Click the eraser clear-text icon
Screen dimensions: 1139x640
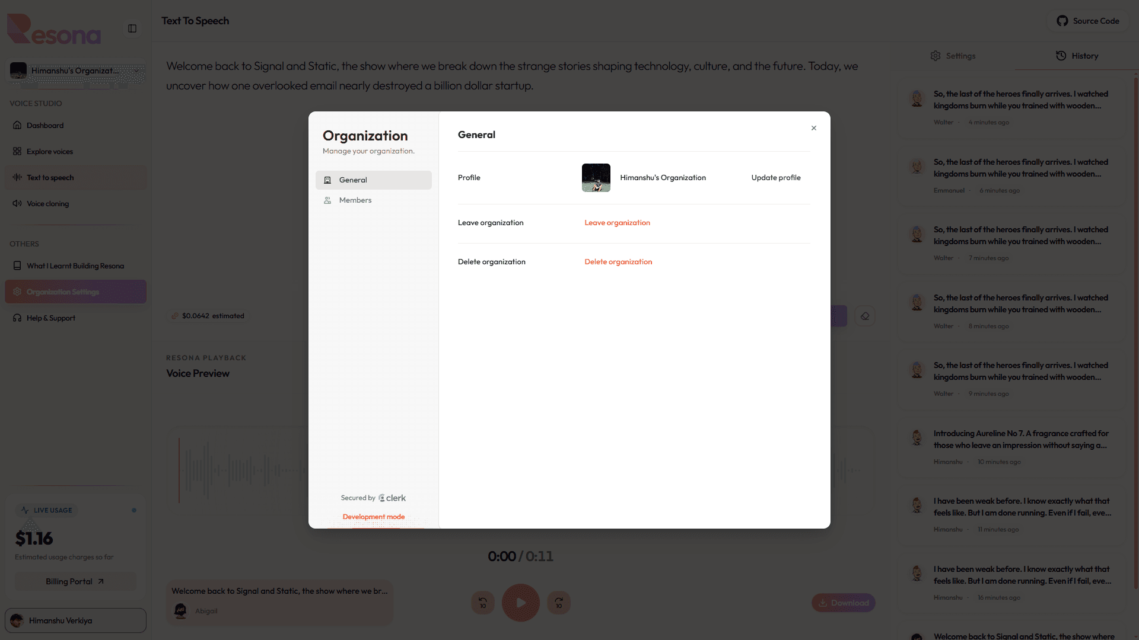(x=865, y=316)
